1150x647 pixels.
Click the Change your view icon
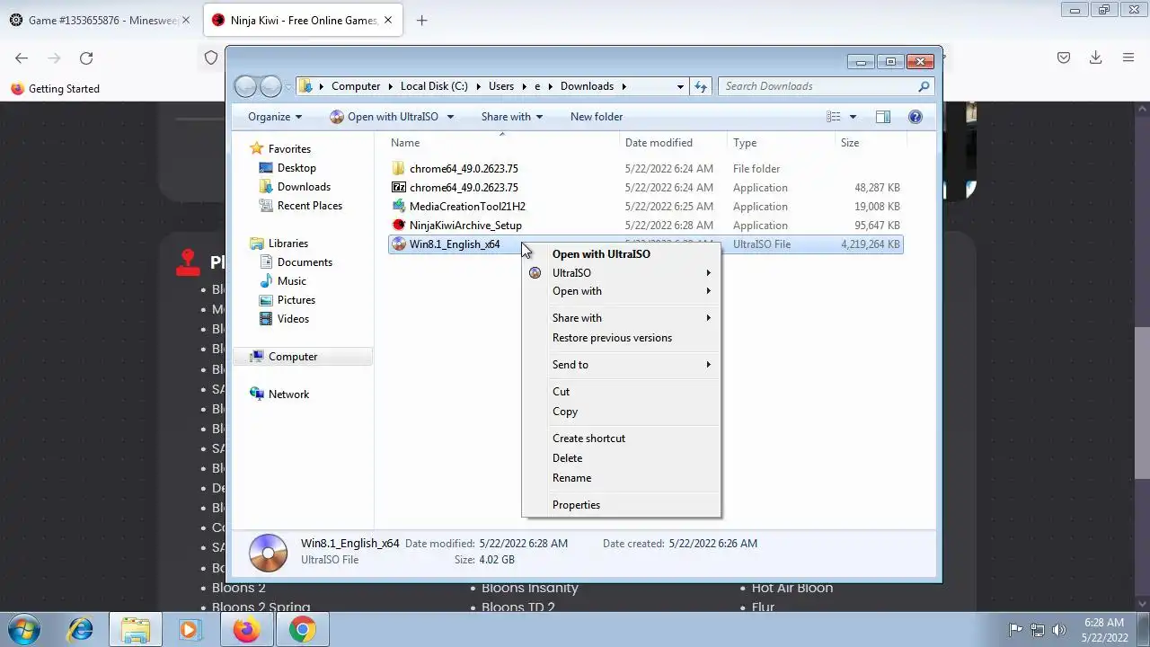pyautogui.click(x=833, y=117)
